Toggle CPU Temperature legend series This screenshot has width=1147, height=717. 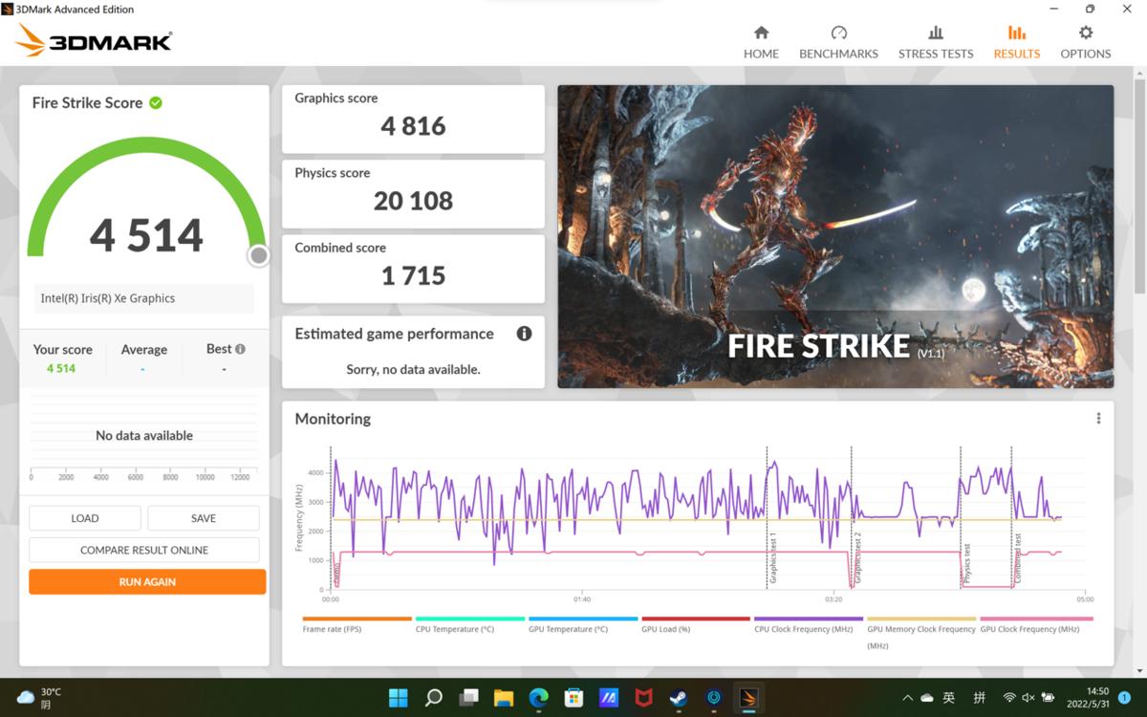click(454, 629)
